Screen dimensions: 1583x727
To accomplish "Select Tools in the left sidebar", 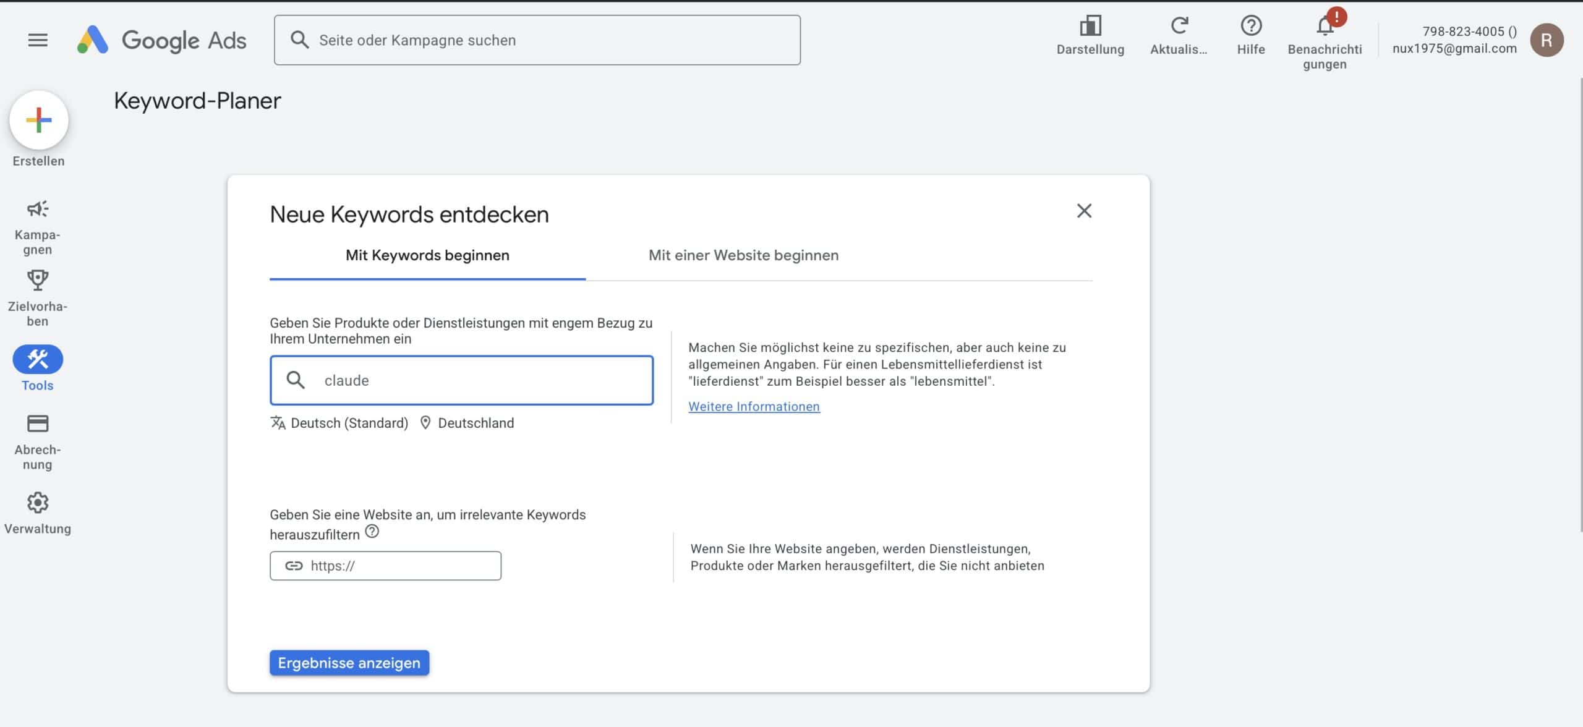I will pos(38,368).
